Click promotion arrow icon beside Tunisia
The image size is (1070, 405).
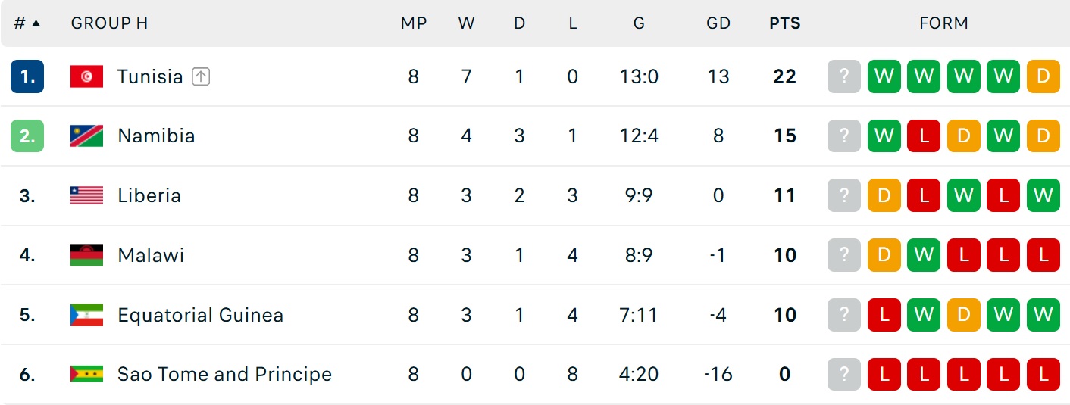click(200, 76)
